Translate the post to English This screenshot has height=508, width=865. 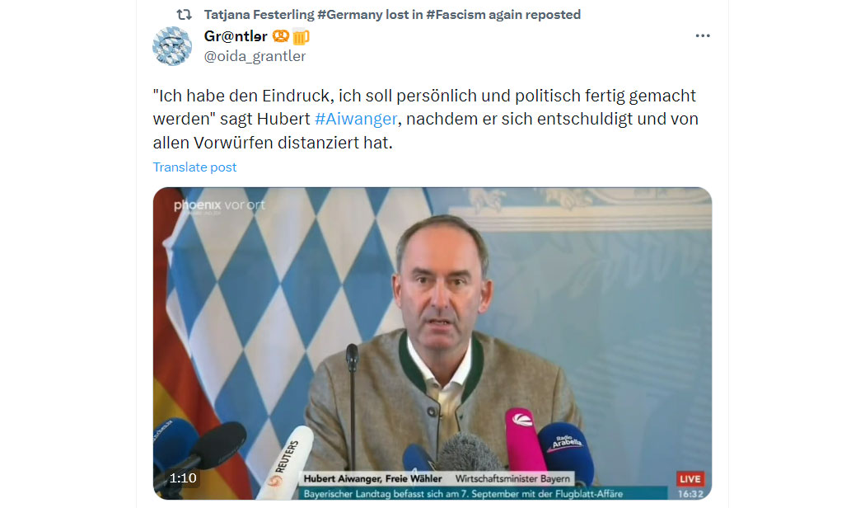[x=194, y=167]
